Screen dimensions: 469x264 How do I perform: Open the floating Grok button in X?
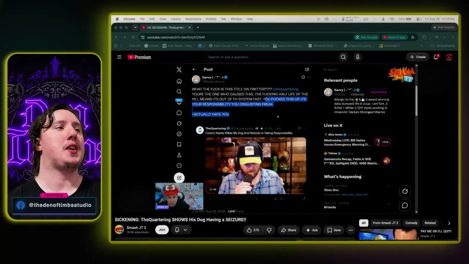click(405, 191)
